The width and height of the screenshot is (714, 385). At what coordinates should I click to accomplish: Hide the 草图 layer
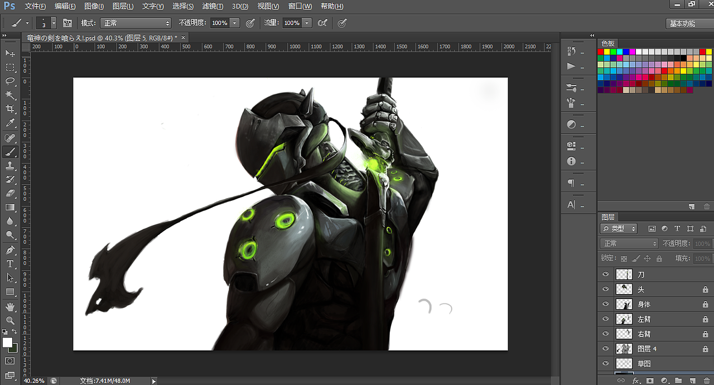(x=606, y=363)
